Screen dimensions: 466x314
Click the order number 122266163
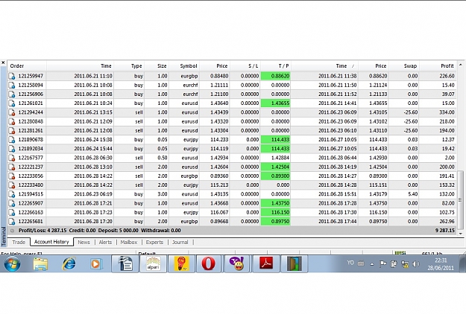(x=31, y=213)
